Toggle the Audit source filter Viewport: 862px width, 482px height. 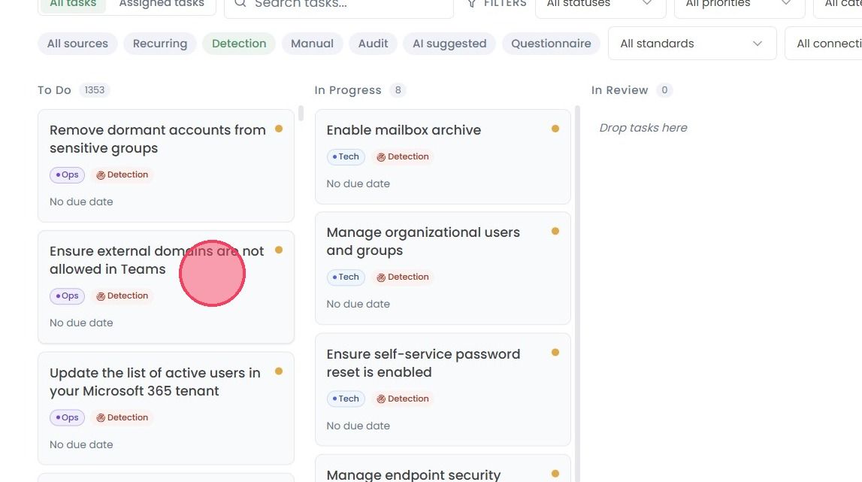374,44
